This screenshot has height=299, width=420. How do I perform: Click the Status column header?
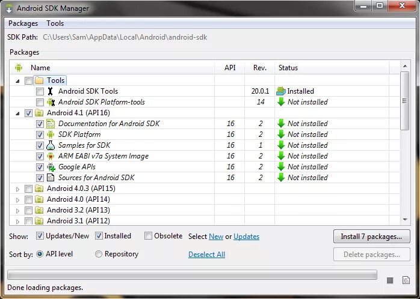tap(332, 68)
